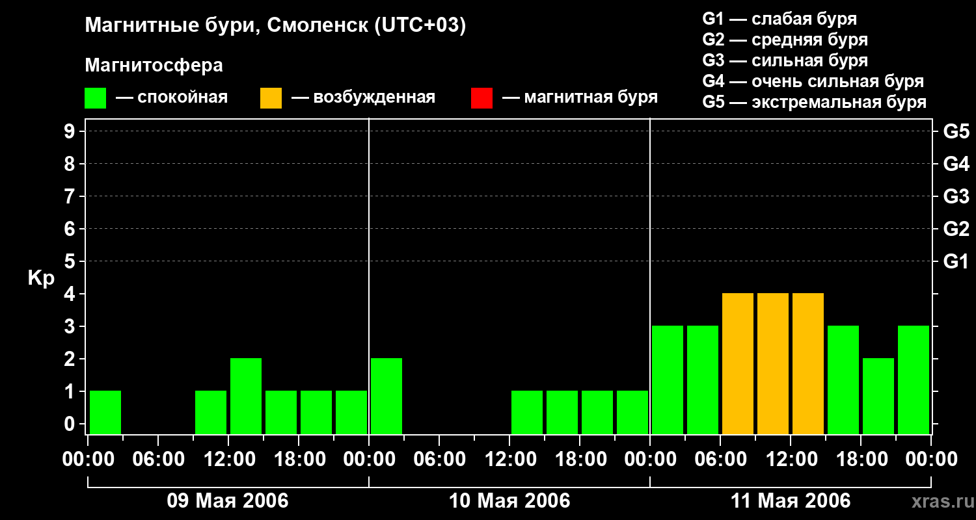The width and height of the screenshot is (976, 520).
Task: Click the G1 storm level label
Action: [x=956, y=262]
